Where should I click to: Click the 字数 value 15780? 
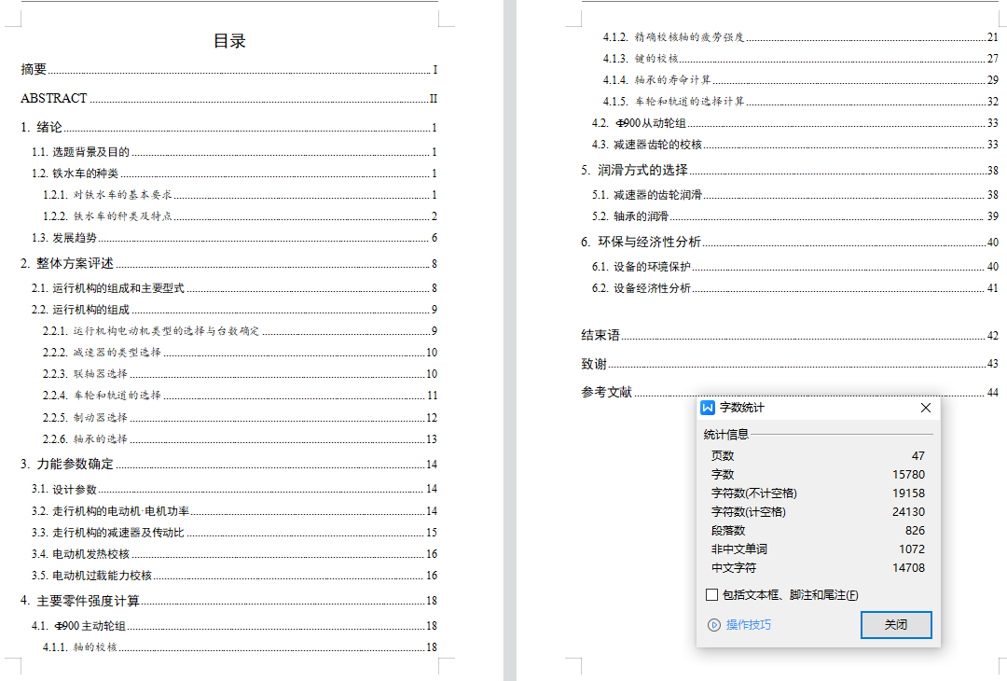(908, 475)
